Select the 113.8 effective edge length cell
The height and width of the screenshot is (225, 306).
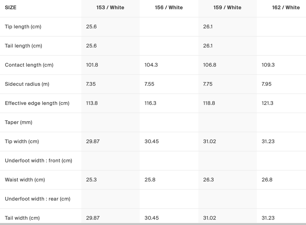tap(92, 103)
